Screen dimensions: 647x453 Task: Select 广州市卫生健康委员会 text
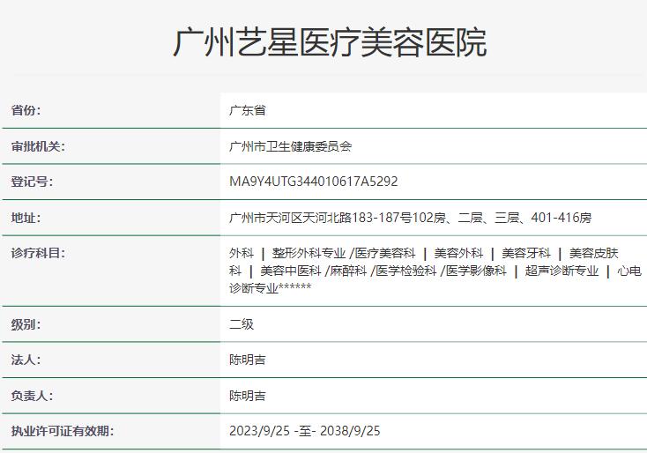pyautogui.click(x=290, y=146)
